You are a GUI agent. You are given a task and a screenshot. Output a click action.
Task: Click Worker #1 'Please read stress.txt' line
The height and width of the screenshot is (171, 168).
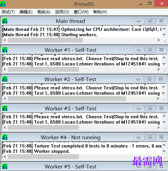point(80,58)
